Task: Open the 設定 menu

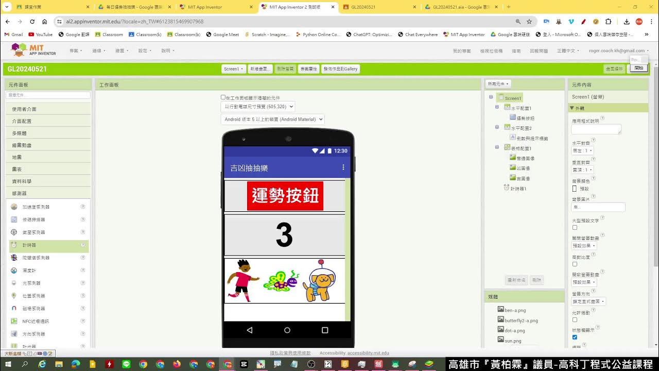Action: coord(144,50)
